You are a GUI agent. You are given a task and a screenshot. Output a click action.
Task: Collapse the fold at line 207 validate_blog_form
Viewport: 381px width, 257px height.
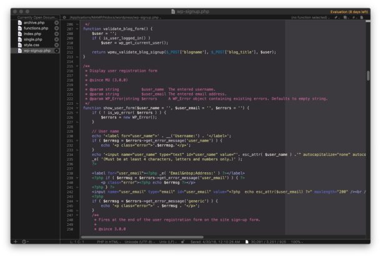point(77,29)
